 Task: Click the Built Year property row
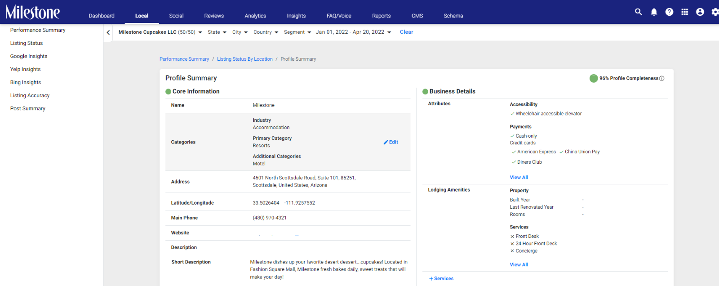pos(546,200)
